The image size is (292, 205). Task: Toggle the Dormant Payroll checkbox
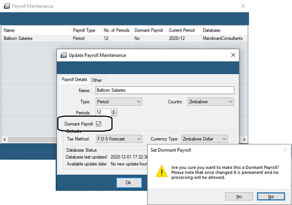[x=99, y=124]
